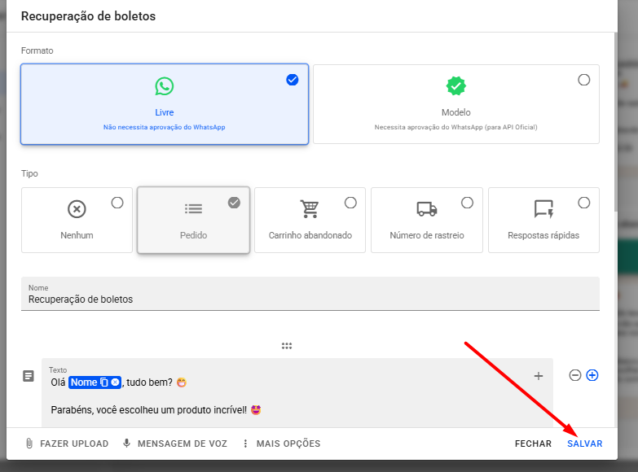Delete the Nome variable chip
The width and height of the screenshot is (638, 472).
pos(116,382)
